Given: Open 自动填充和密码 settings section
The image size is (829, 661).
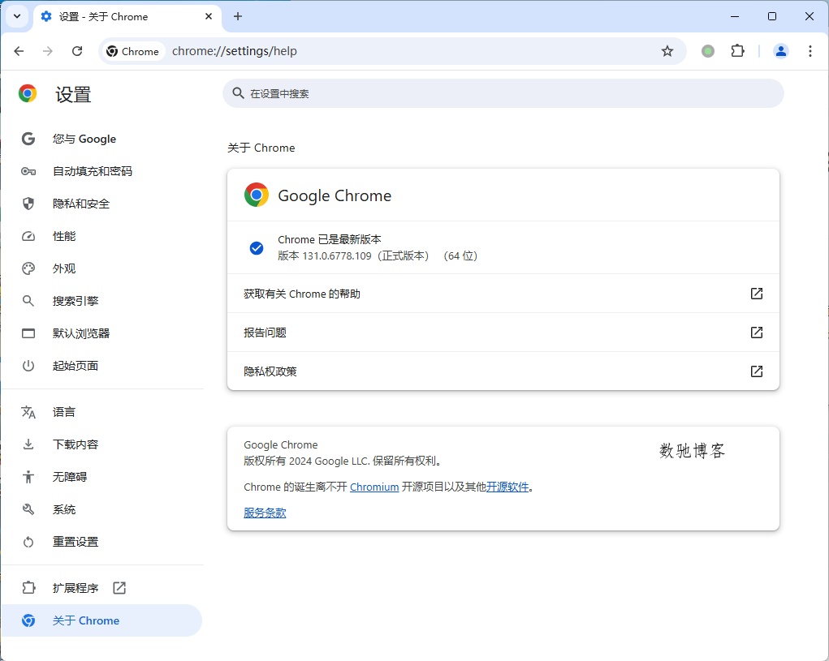Looking at the screenshot, I should tap(101, 171).
